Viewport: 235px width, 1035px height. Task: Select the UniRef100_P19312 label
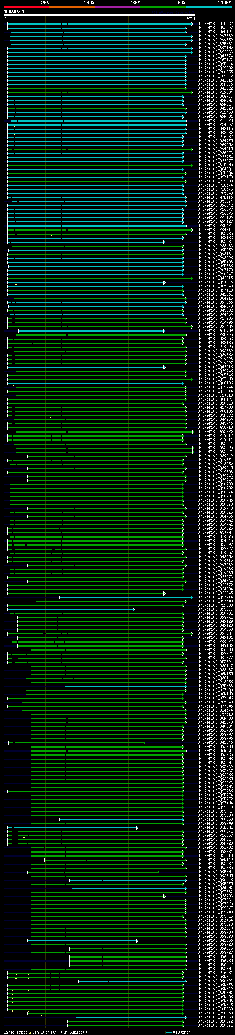(215, 435)
